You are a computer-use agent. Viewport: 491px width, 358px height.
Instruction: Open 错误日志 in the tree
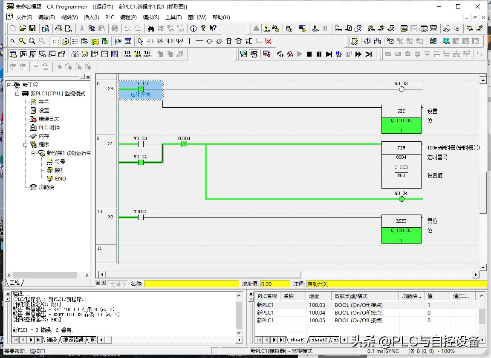[x=49, y=119]
